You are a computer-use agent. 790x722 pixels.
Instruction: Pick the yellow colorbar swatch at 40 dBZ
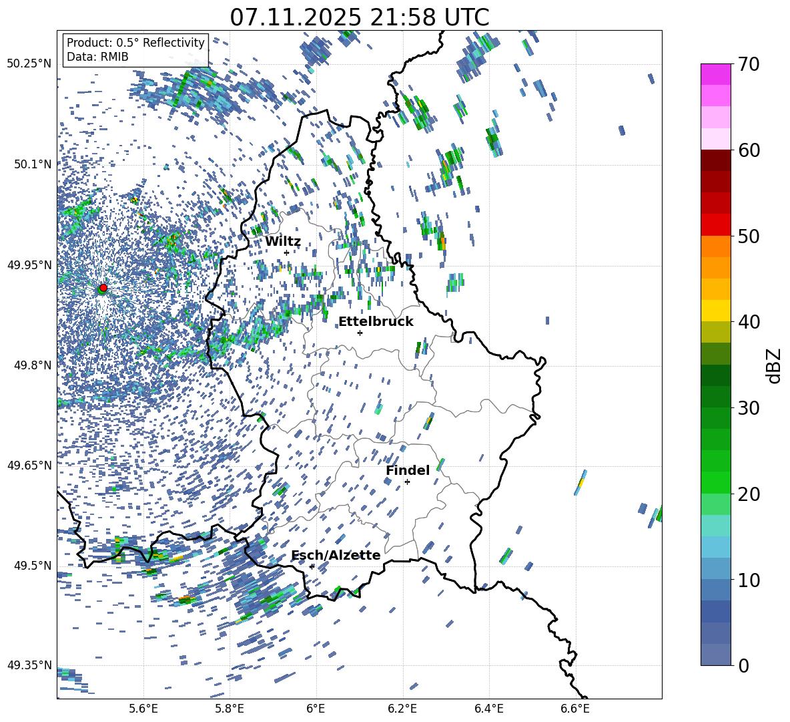(716, 311)
